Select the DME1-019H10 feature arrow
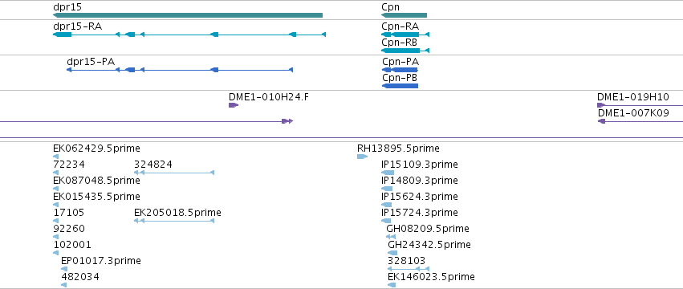The width and height of the screenshot is (683, 289). point(640,105)
